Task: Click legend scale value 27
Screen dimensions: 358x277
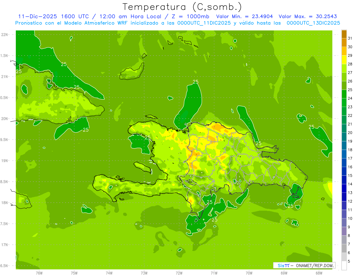Action: [350, 73]
